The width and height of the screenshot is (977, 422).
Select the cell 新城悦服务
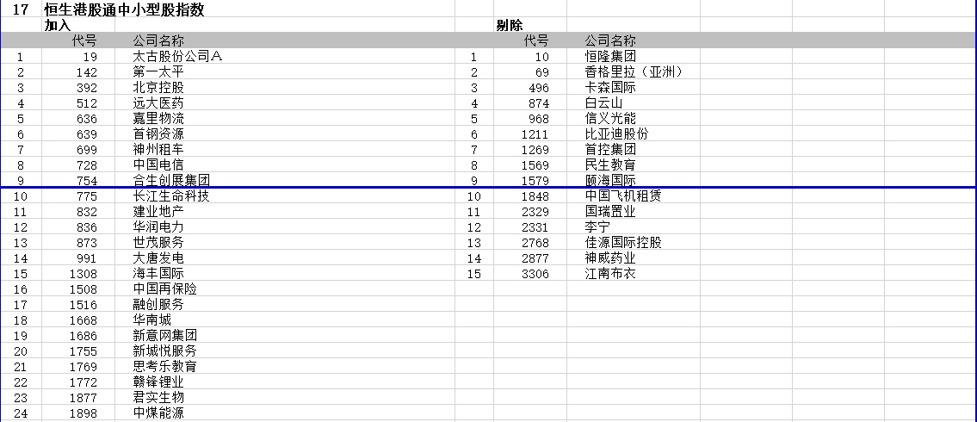(165, 351)
